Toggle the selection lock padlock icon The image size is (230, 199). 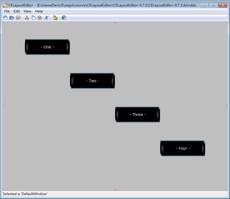[x=55, y=18]
